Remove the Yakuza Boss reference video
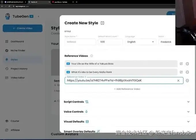This screenshot has height=140, width=196. (x=187, y=64)
